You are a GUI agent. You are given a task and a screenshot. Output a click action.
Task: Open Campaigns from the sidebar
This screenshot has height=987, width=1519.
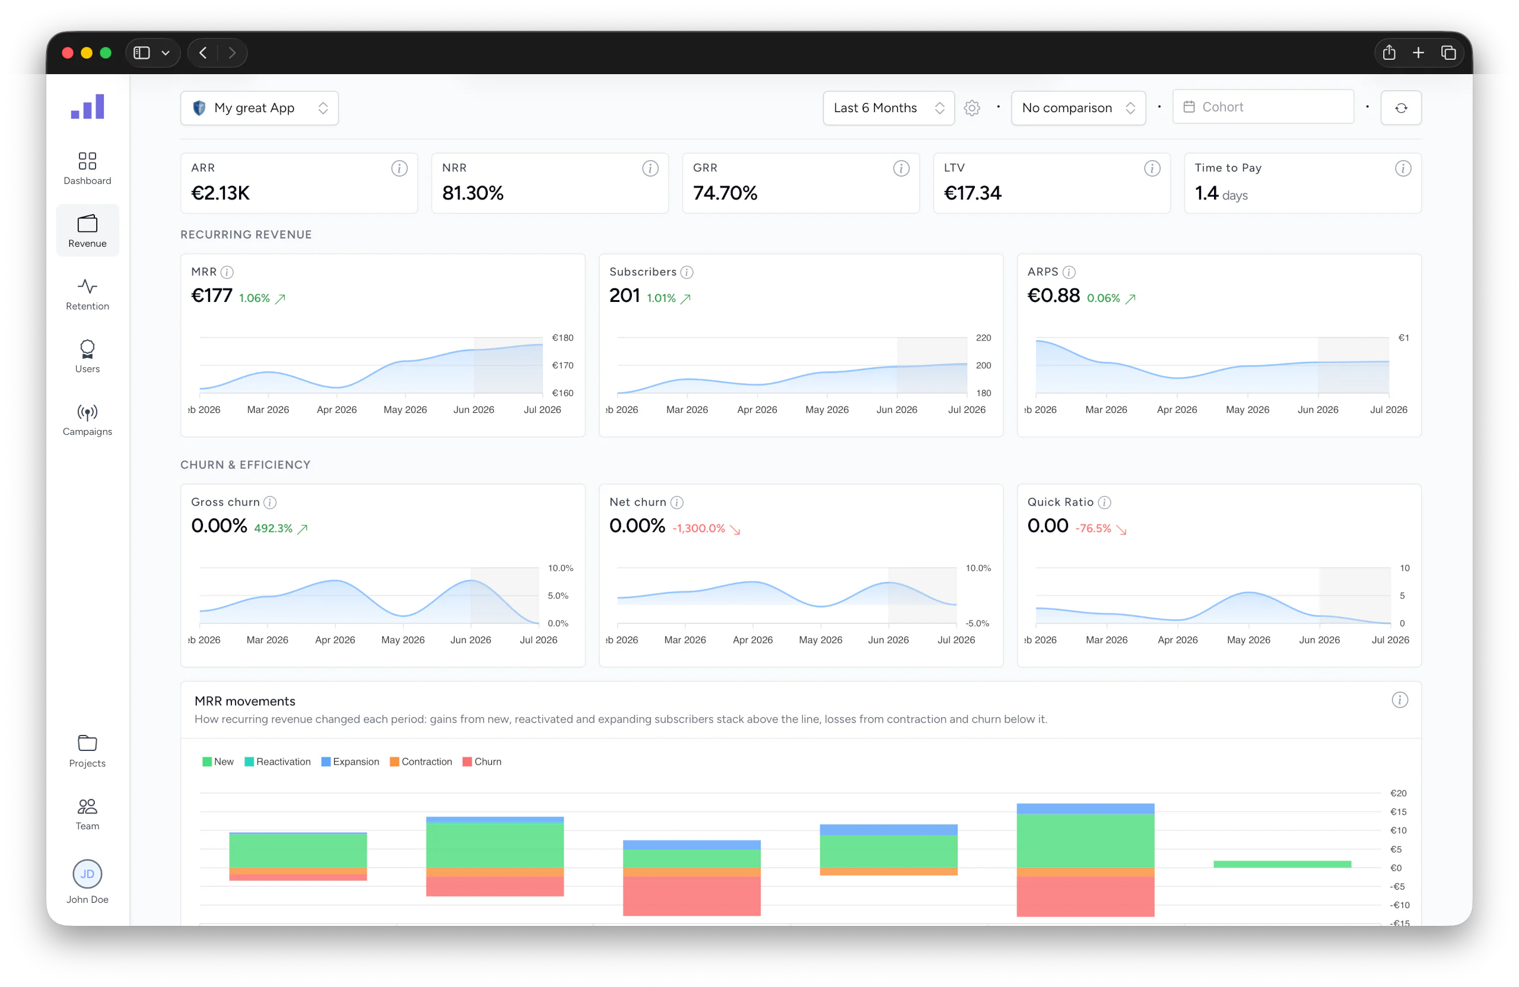[87, 419]
